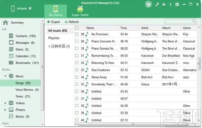
Task: Click the Summary house icon in sidebar
Action: [x=5, y=23]
